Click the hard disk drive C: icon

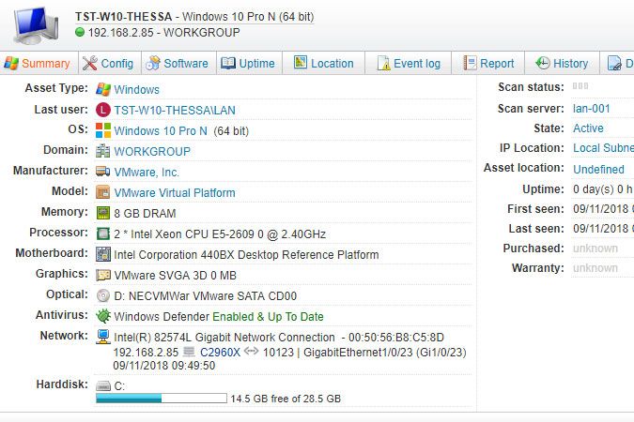(103, 385)
